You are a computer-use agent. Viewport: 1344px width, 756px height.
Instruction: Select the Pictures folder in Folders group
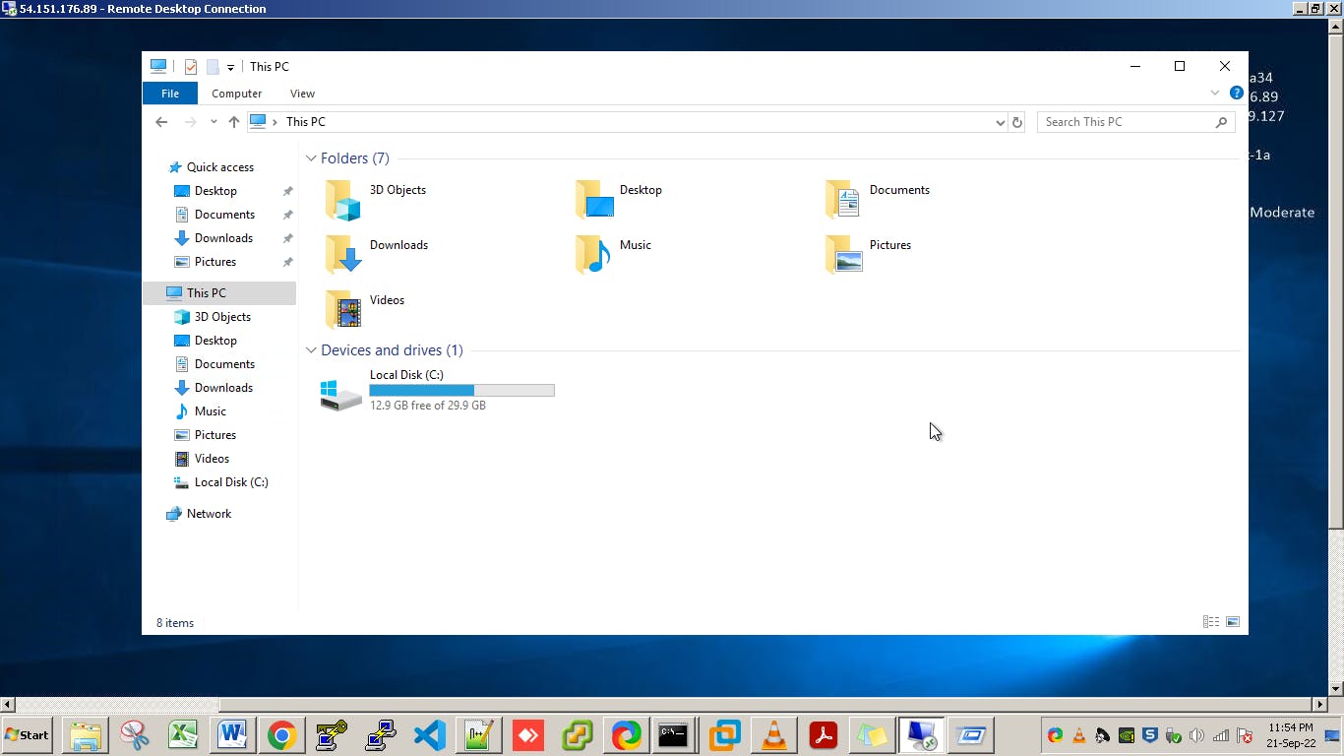pos(844,256)
